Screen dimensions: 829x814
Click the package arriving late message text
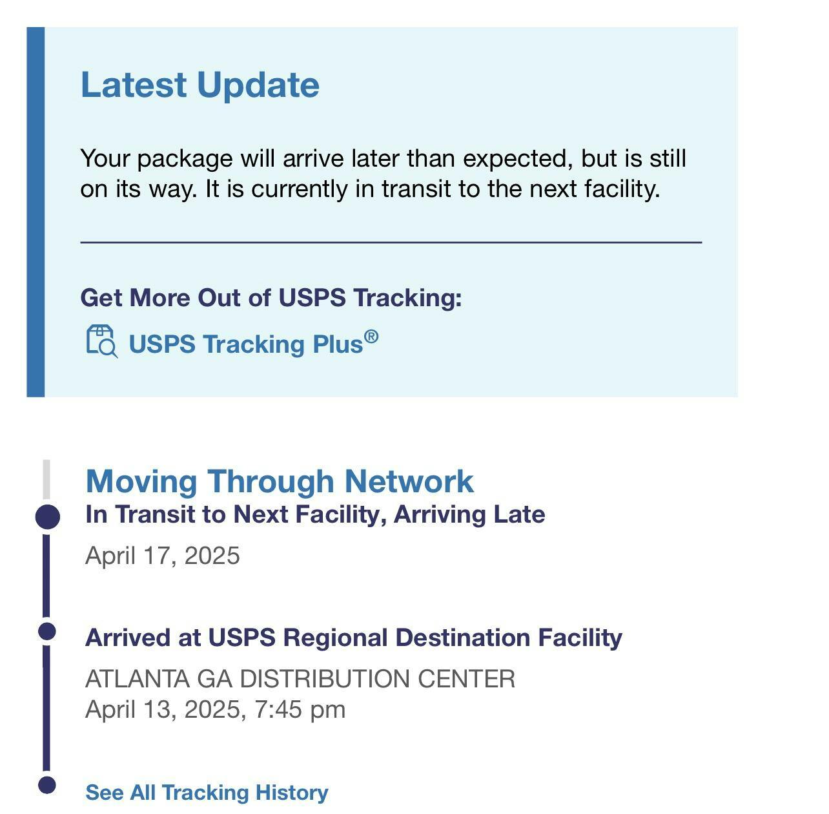[x=383, y=173]
